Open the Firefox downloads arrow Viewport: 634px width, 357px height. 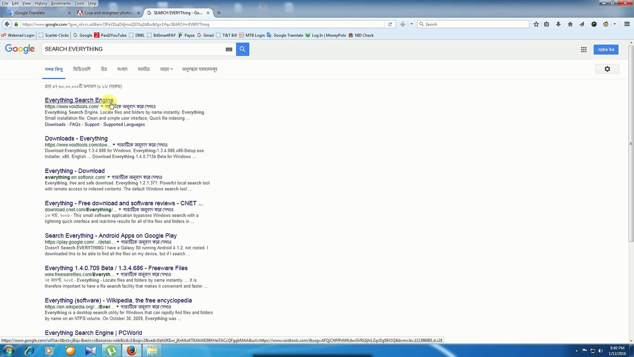(x=558, y=24)
